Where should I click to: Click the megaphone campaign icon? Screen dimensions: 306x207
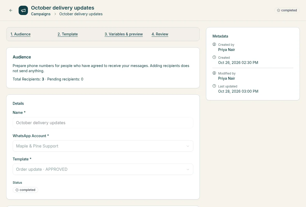click(x=23, y=10)
